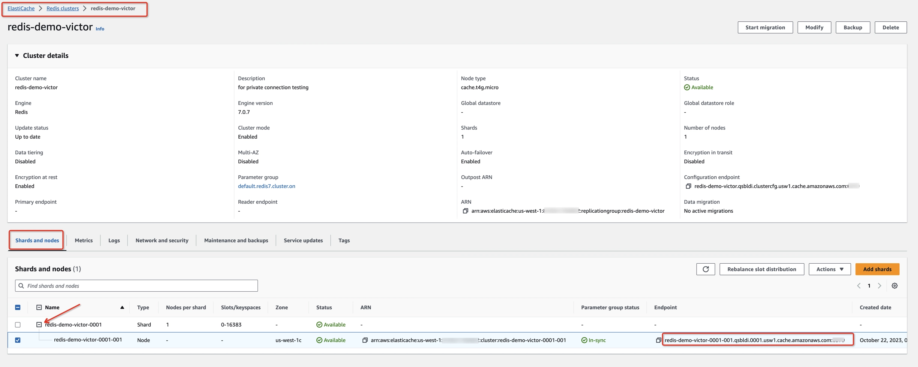
Task: Open the Tags tab
Action: click(344, 240)
